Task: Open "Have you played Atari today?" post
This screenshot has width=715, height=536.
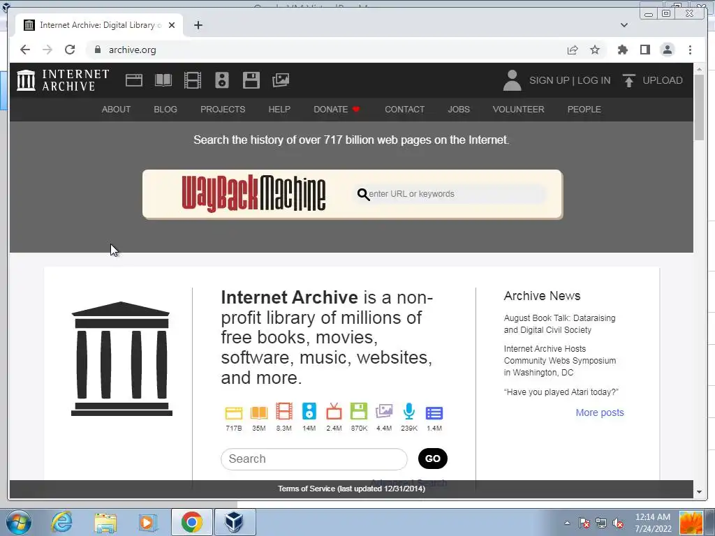Action: pos(561,392)
